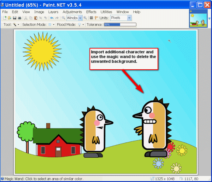Screen dimensions: 212x182
Task: Open the Units Pixels dropdown
Action: (x=121, y=18)
